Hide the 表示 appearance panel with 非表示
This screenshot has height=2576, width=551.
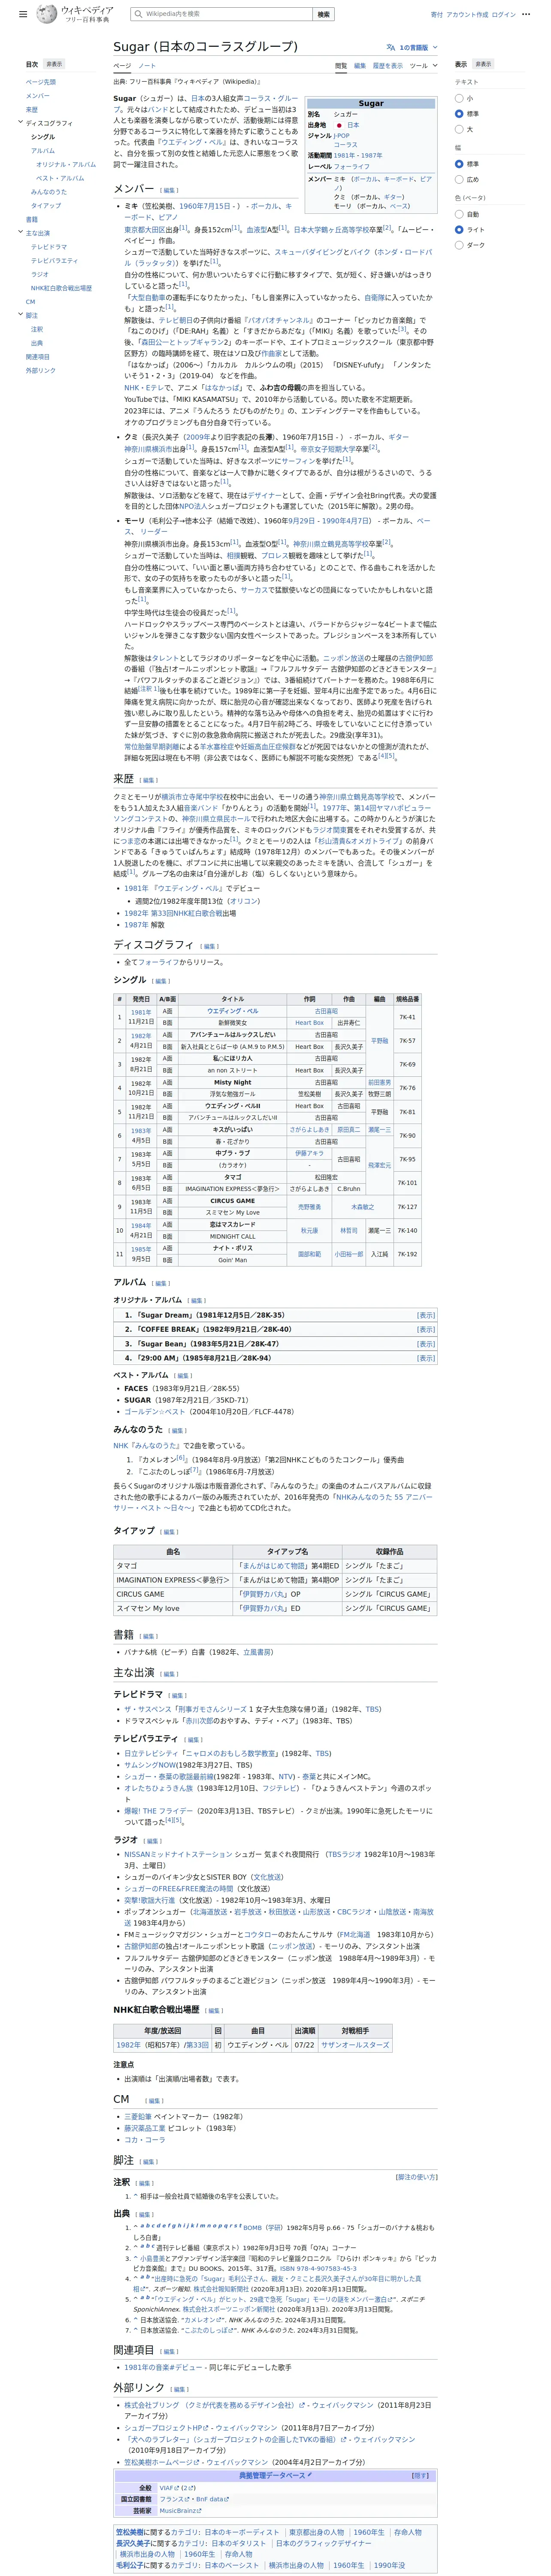(483, 64)
